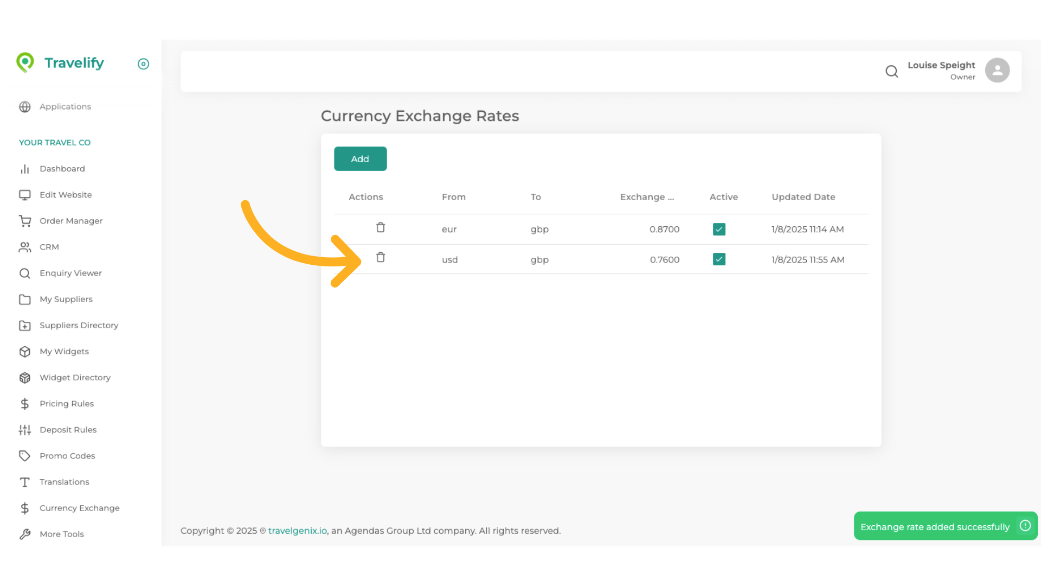This screenshot has height=586, width=1041.
Task: Delete the eur to gbp rate
Action: [x=381, y=227]
